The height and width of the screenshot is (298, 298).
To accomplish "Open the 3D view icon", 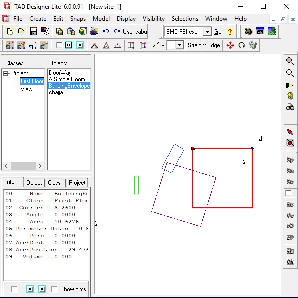I will point(248,31).
